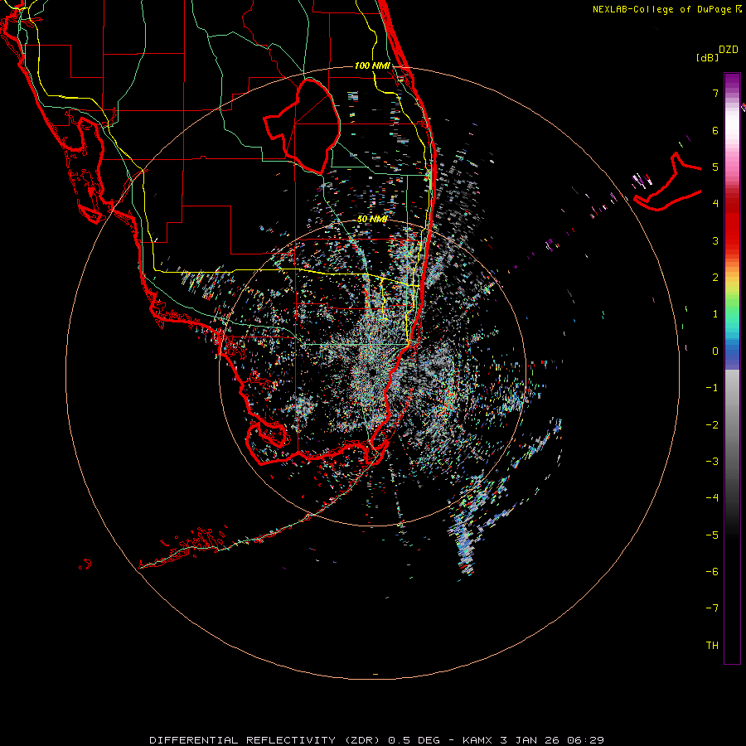The height and width of the screenshot is (746, 746).
Task: Click the 1 value on color scale
Action: click(715, 314)
